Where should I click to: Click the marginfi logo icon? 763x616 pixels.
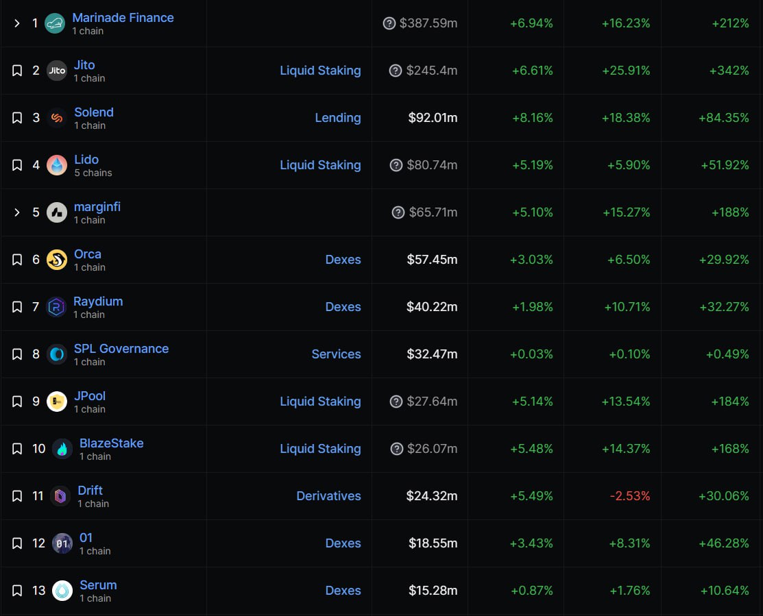[57, 212]
